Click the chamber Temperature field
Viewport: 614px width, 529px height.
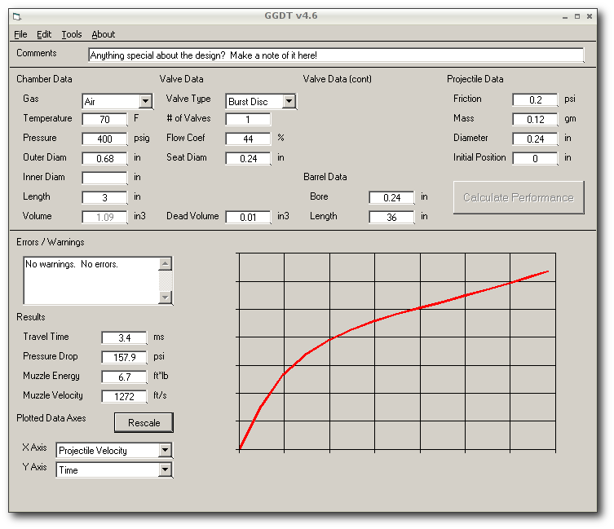tap(104, 120)
